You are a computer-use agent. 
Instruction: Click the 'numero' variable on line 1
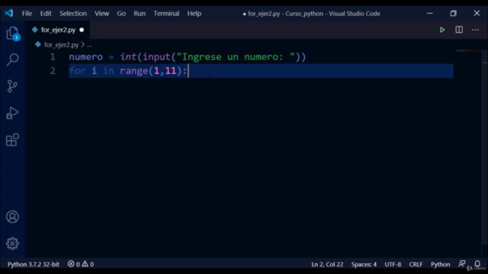(x=86, y=57)
